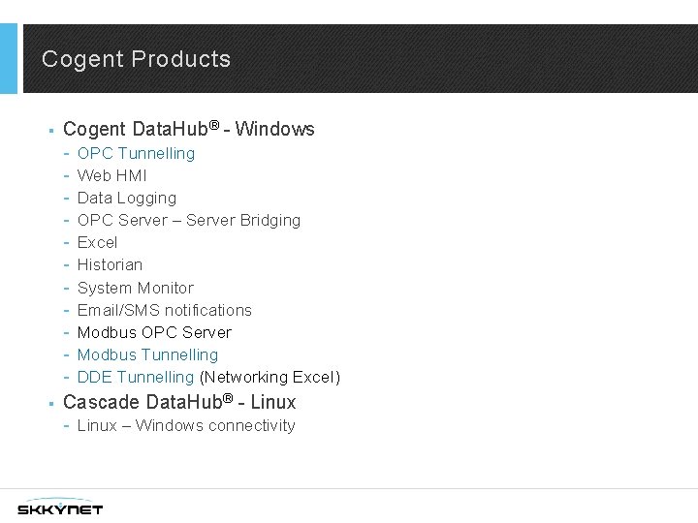
Task: Open the DDE Tunnelling link
Action: click(x=136, y=377)
